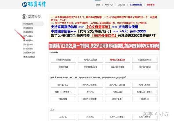Open the 知网【只有教育】 button
The width and height of the screenshot is (174, 121).
coord(63,92)
